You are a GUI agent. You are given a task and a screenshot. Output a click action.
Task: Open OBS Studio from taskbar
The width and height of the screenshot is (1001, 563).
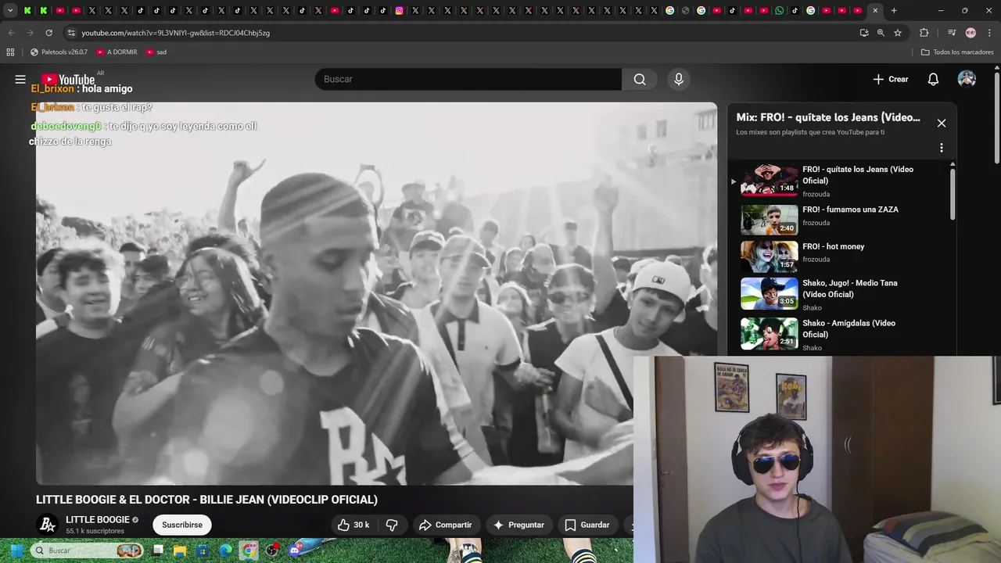(271, 550)
